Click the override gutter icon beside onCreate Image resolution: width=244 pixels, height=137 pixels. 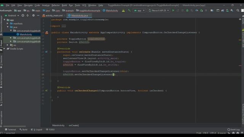tap(47, 52)
